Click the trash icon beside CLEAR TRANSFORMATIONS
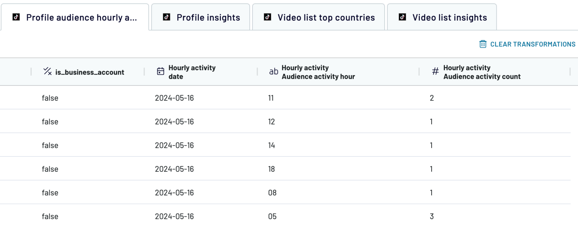The image size is (578, 225). coord(483,44)
